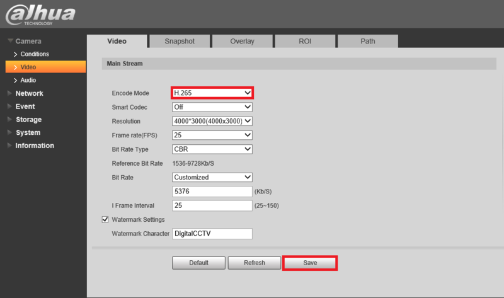The image size is (504, 298).
Task: Expand the Storage menu triangle
Action: pyautogui.click(x=9, y=119)
